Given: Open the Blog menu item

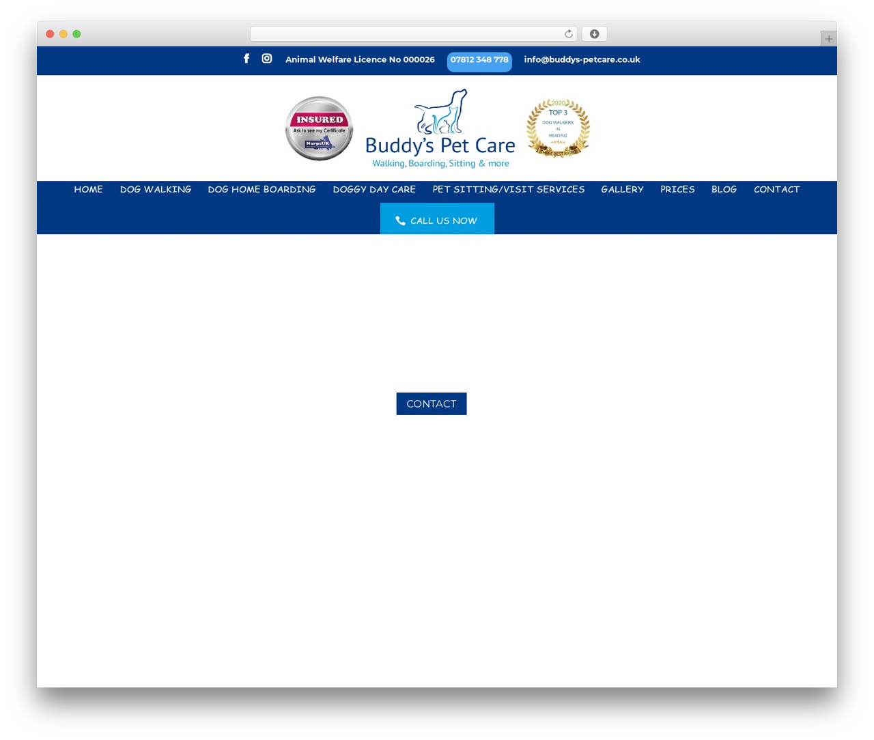Looking at the screenshot, I should 724,189.
